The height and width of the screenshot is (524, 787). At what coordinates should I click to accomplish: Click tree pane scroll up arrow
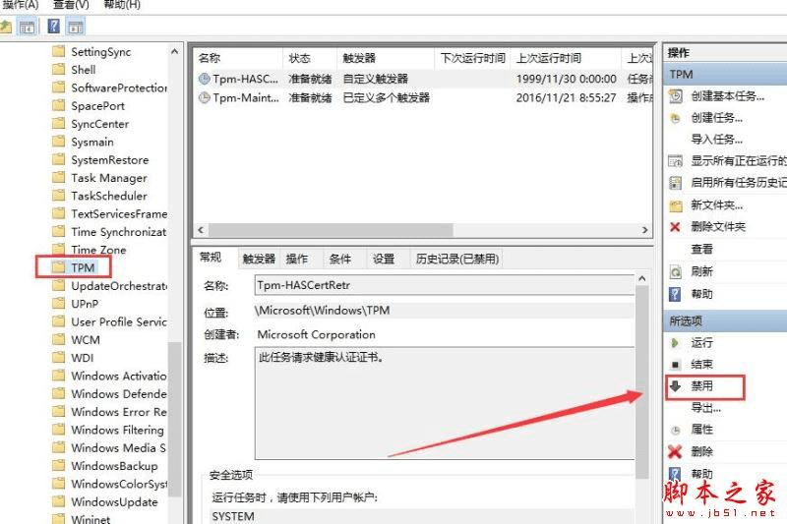tap(175, 51)
